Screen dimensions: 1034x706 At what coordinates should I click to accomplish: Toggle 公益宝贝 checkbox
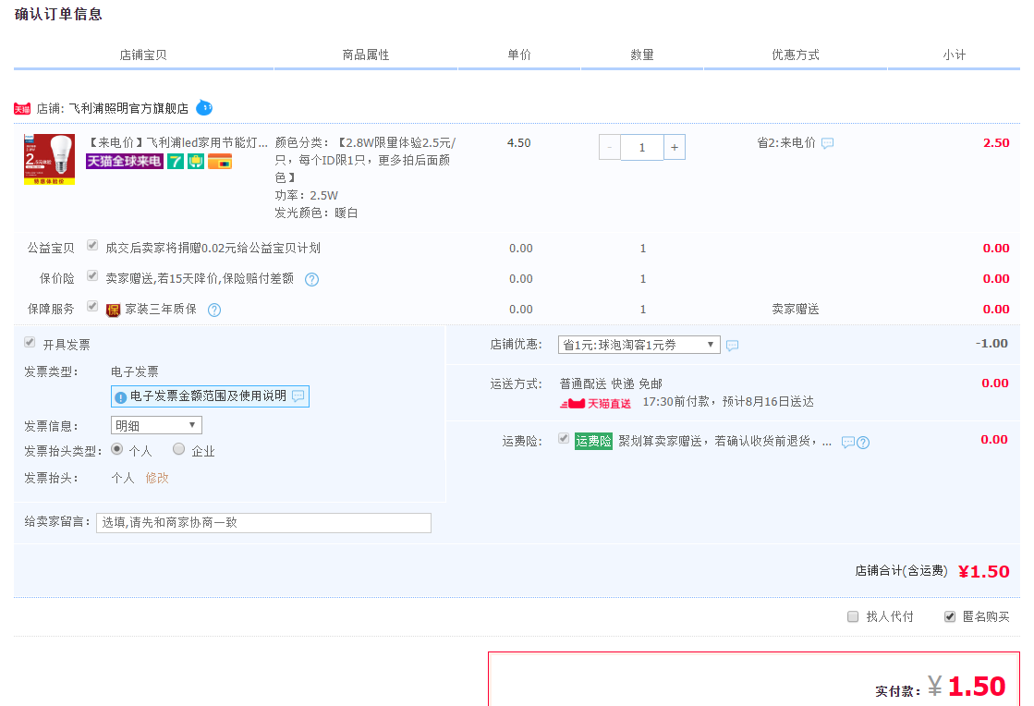(92, 246)
